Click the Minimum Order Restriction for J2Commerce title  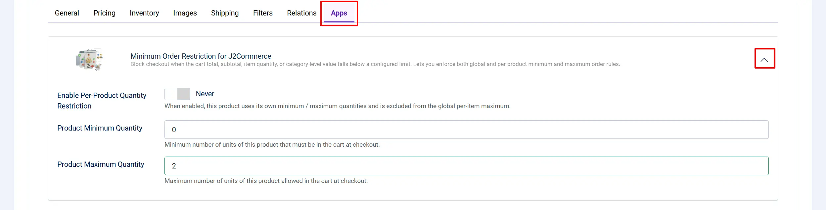tap(201, 56)
